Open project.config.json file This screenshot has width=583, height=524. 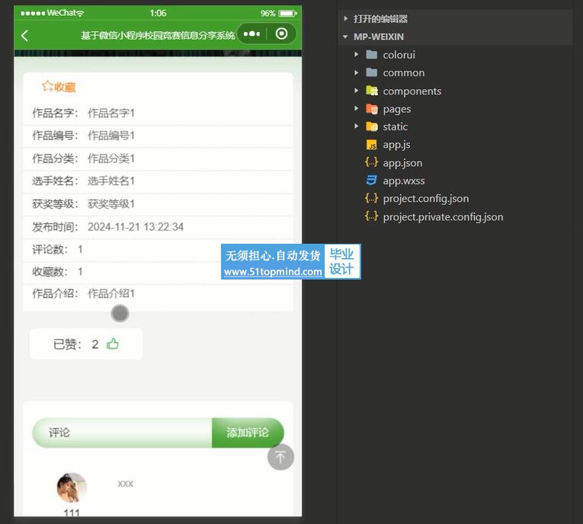(x=425, y=199)
